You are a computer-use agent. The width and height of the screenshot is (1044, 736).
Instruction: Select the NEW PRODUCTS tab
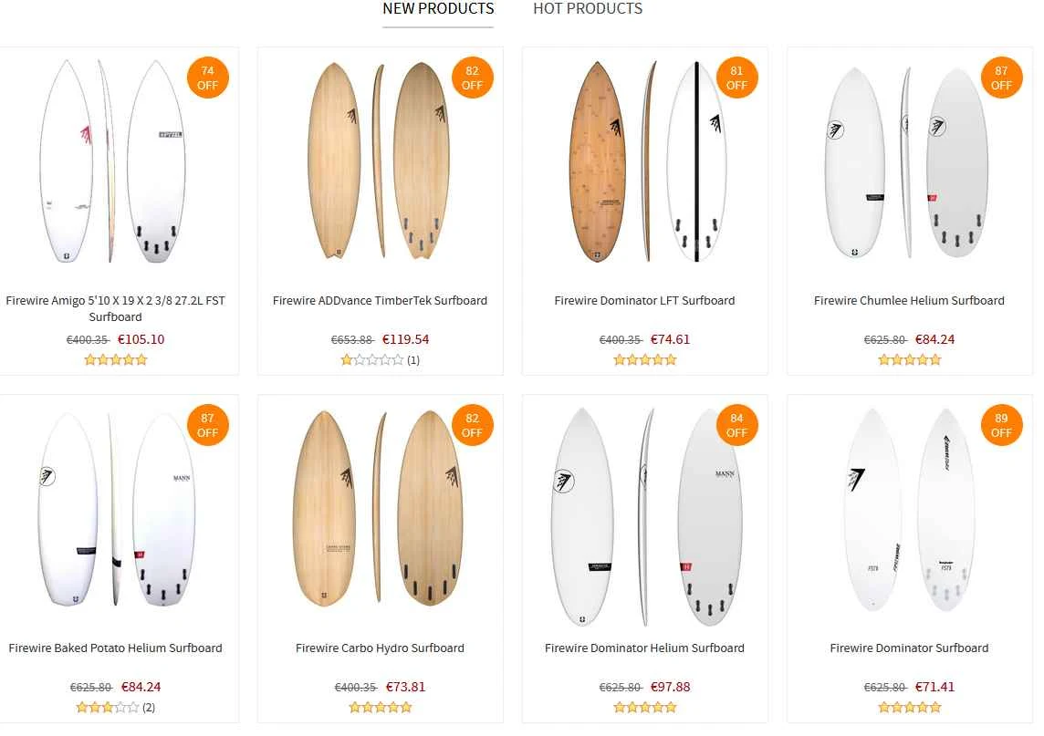(x=438, y=8)
